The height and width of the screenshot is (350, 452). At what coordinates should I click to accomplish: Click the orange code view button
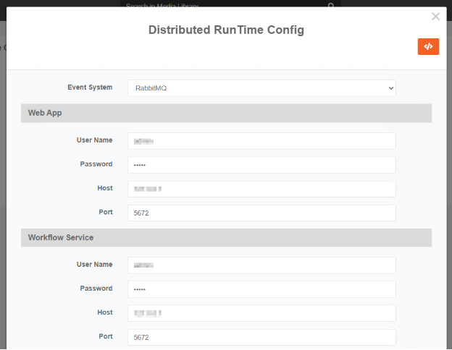(428, 46)
